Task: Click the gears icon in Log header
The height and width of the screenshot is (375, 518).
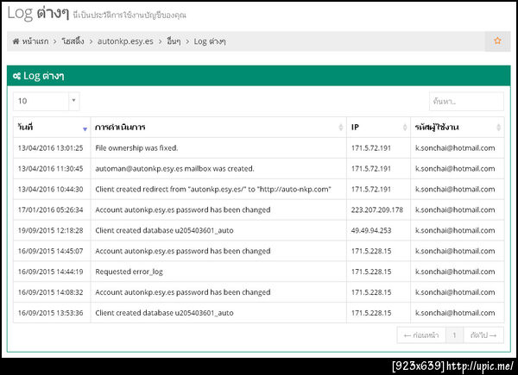Action: (16, 76)
